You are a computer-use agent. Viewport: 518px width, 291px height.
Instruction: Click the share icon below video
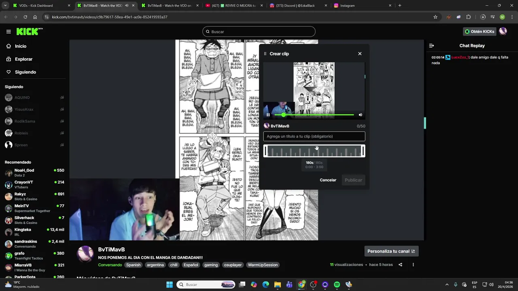click(x=400, y=265)
